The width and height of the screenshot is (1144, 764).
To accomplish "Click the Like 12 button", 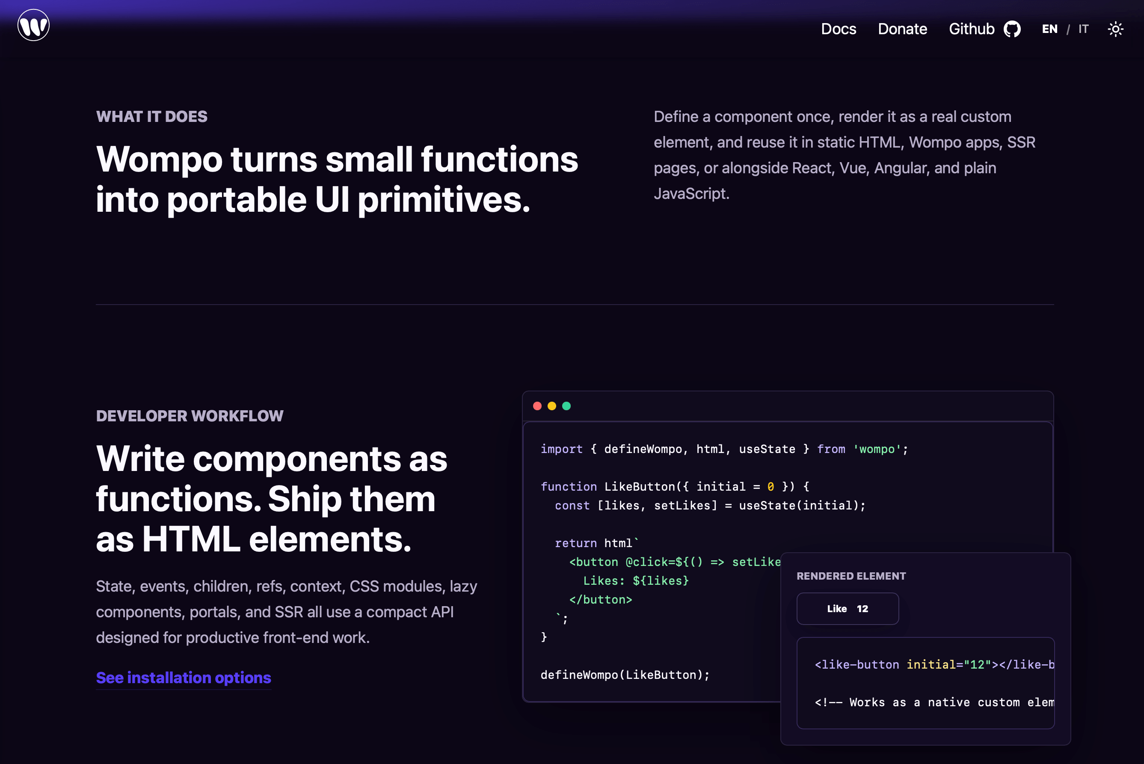I will (847, 609).
